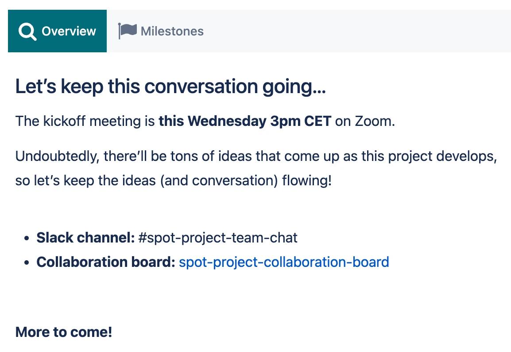Click the empty tab bar area right of Milestones

[x=354, y=31]
